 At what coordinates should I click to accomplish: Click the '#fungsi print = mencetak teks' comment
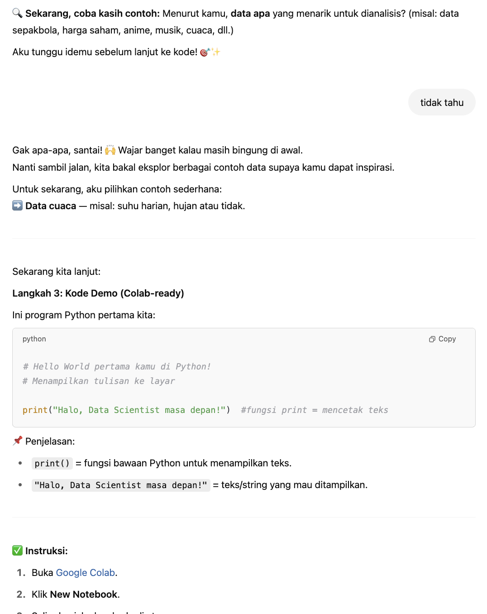click(315, 410)
